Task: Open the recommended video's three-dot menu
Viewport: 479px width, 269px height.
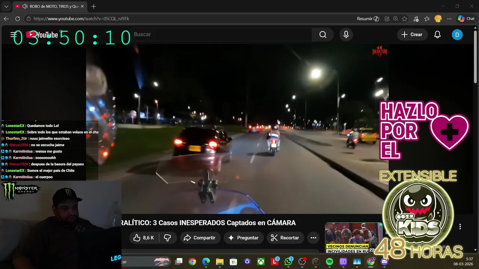Action: [460, 226]
